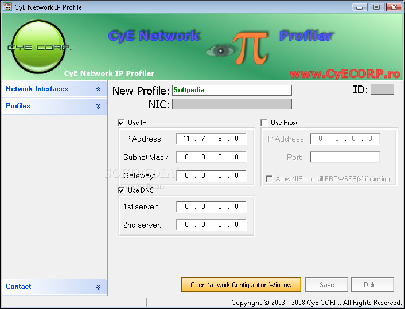This screenshot has height=309, width=405.
Task: Click the 2nd server DNS field
Action: coord(211,225)
